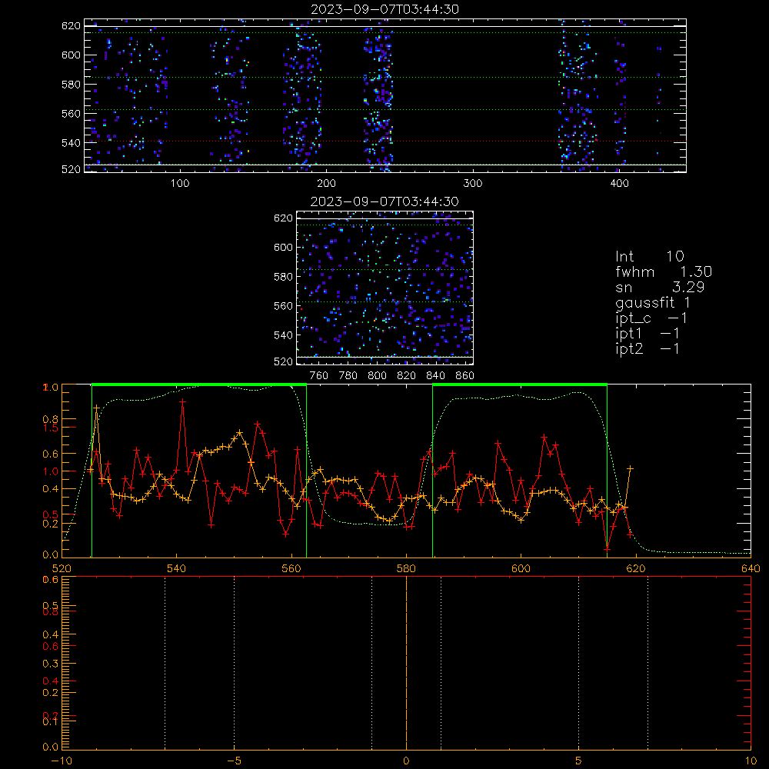Select the 'fwhm 1.30' readout text

tap(664, 271)
